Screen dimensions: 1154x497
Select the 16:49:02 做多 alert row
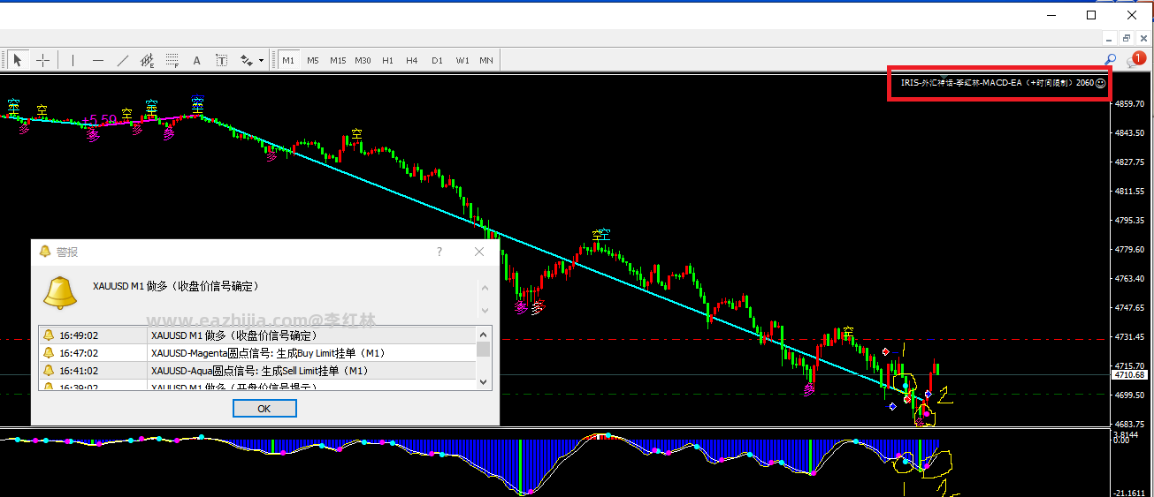click(257, 335)
